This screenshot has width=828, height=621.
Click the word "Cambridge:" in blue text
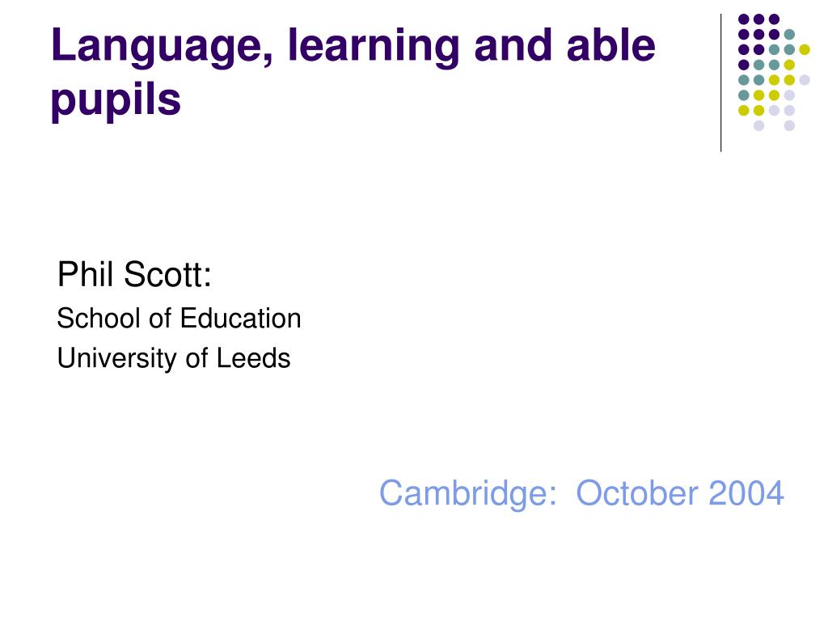[x=468, y=493]
